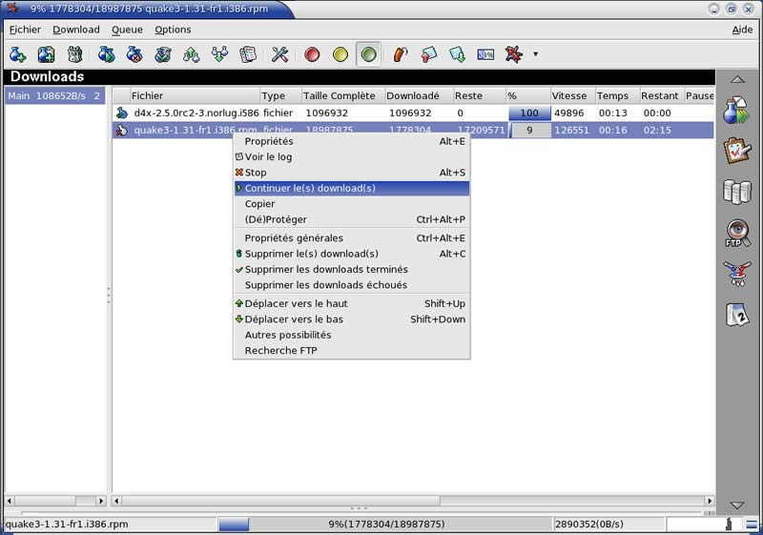Choose Stop in the context menu
This screenshot has height=535, width=763.
point(351,173)
